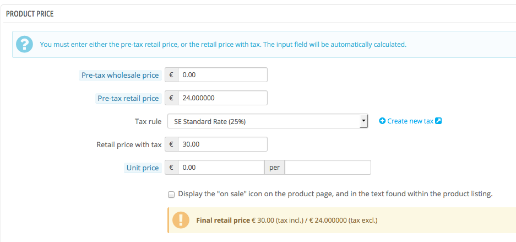Open the Create new tax link
Screen dimensions: 516x242
(410, 121)
